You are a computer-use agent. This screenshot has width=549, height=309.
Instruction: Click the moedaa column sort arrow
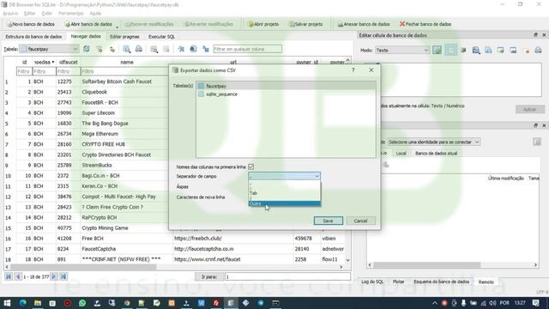pyautogui.click(x=53, y=62)
